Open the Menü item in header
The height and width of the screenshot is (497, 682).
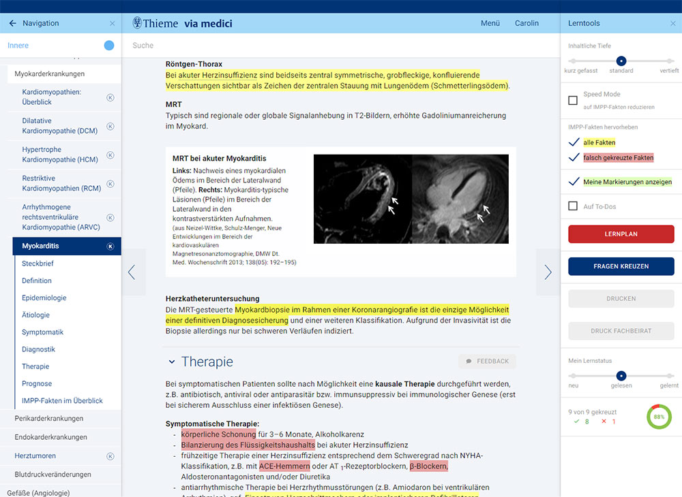(x=490, y=23)
